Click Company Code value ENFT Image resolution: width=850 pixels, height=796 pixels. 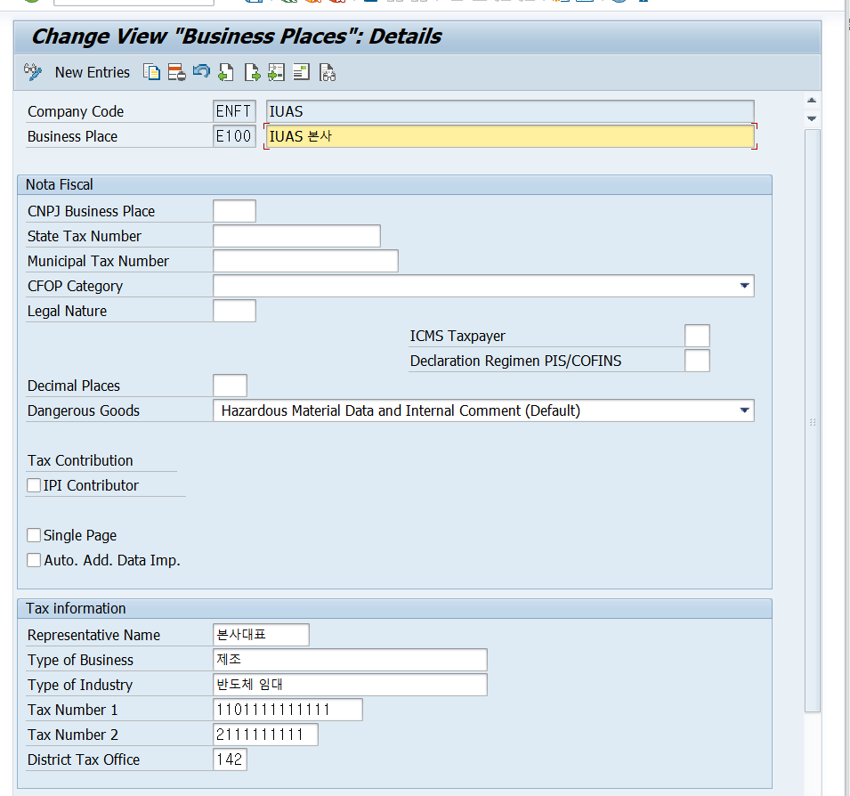[x=234, y=111]
